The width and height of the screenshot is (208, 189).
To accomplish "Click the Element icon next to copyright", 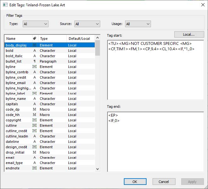I will pos(35,120).
